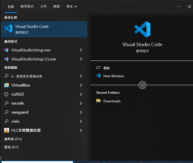This screenshot has height=163, width=193.
Task: Click the VirtualBox app icon
Action: 7,85
